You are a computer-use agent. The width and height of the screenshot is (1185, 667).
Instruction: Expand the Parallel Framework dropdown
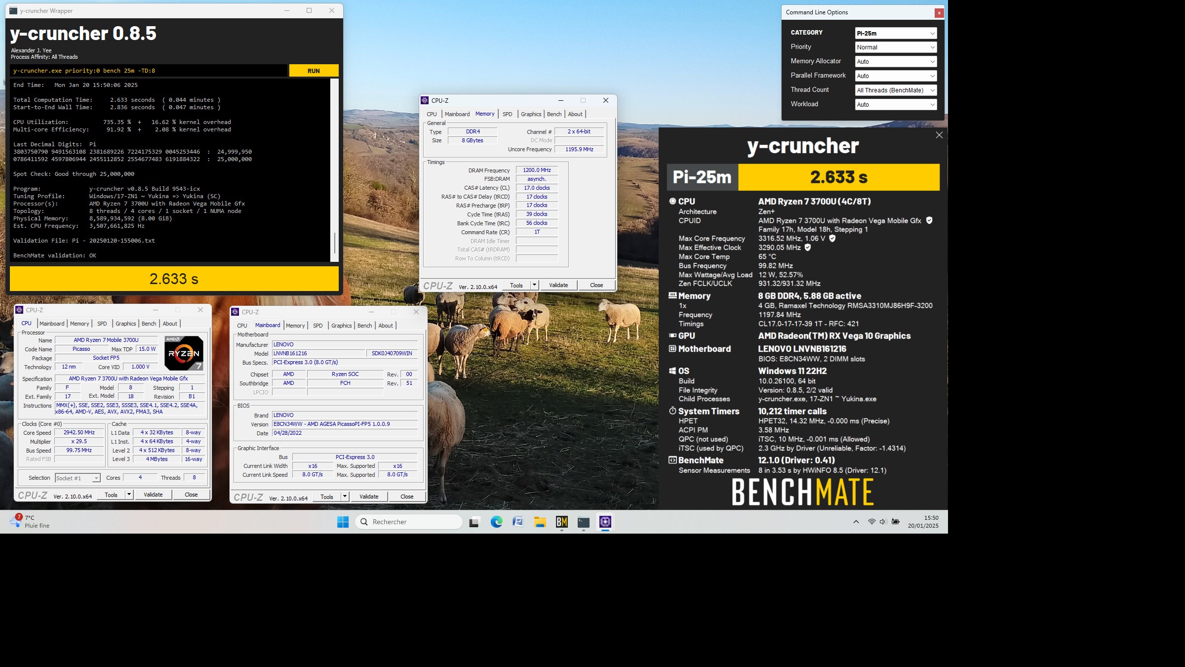click(x=896, y=76)
